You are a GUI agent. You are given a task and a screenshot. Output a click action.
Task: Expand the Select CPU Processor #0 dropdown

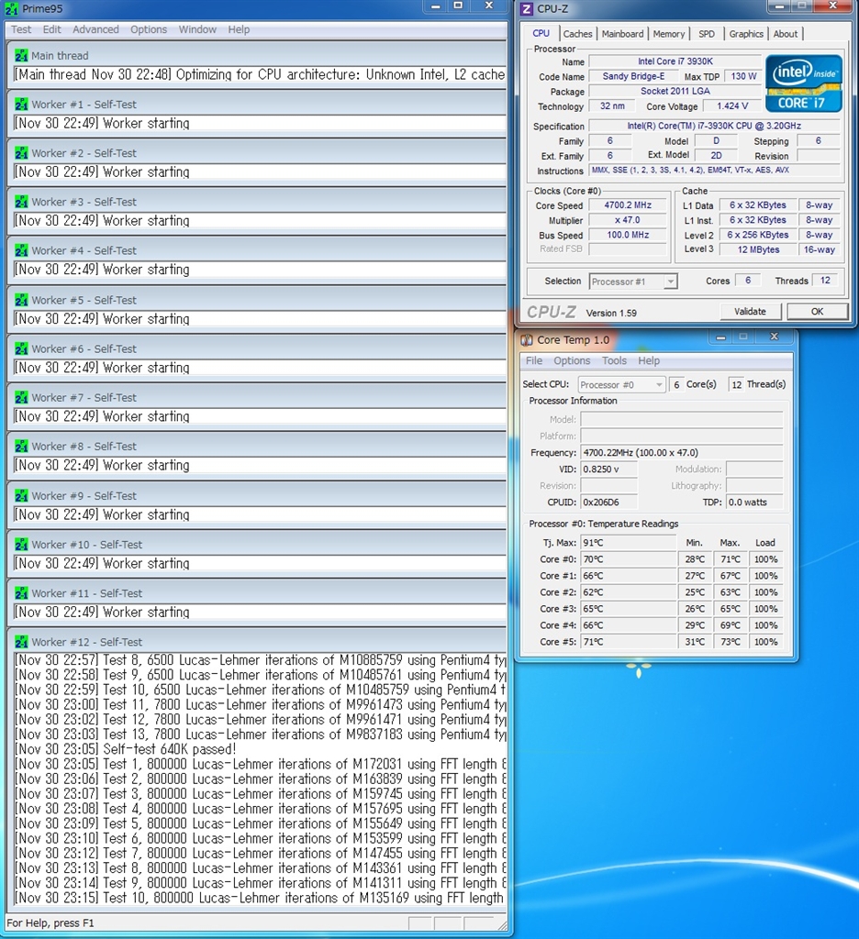click(x=621, y=385)
